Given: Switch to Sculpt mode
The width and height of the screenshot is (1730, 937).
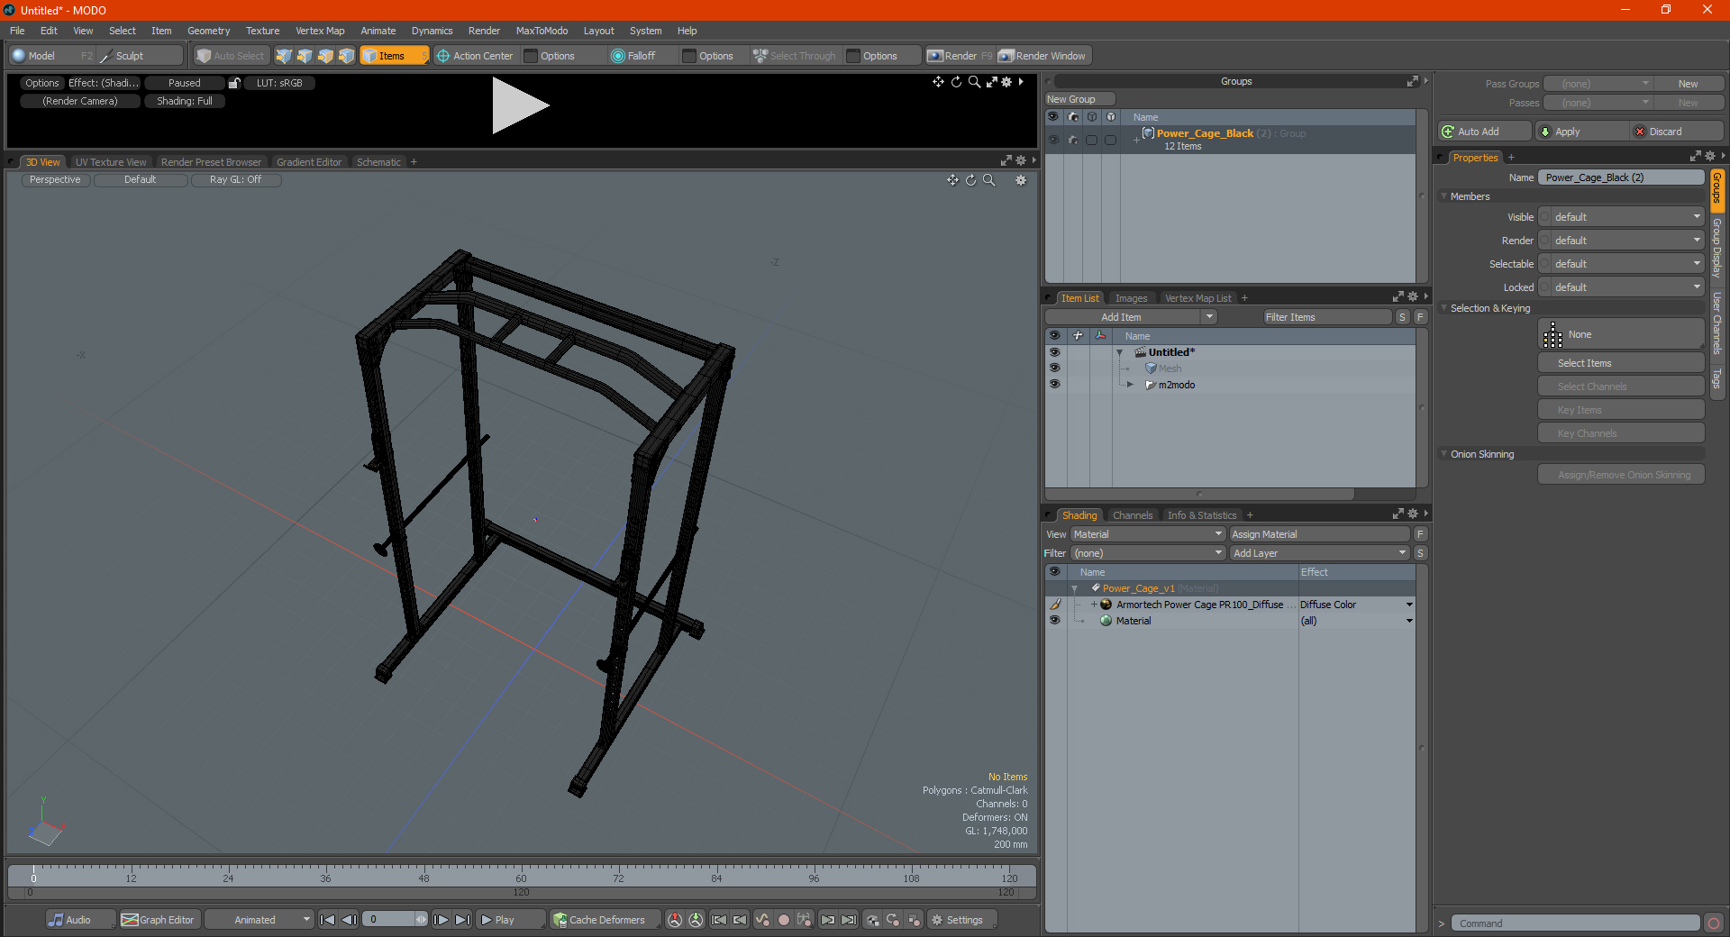Looking at the screenshot, I should point(138,56).
